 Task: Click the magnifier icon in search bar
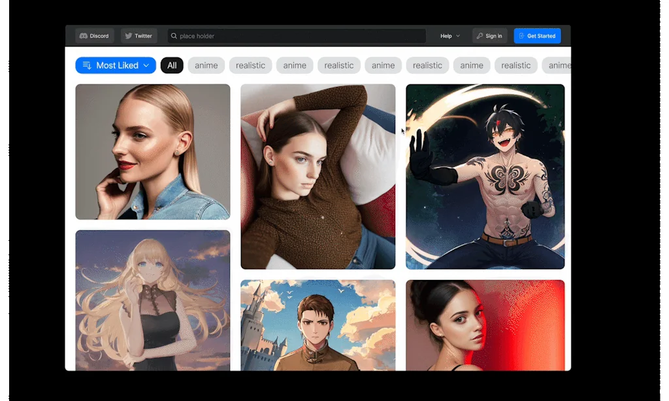coord(174,36)
